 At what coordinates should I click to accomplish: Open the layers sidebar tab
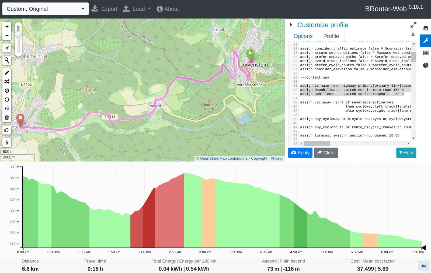coord(426,28)
